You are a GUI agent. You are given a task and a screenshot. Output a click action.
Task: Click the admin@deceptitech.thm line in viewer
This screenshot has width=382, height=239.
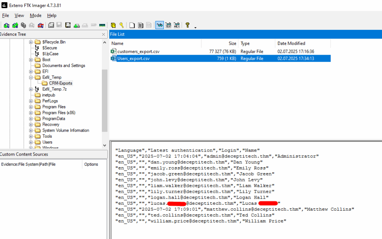coord(217,156)
